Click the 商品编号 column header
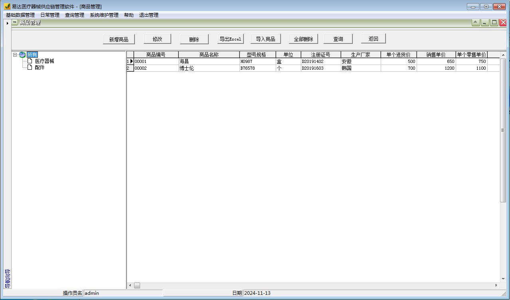510x300 pixels. click(156, 55)
